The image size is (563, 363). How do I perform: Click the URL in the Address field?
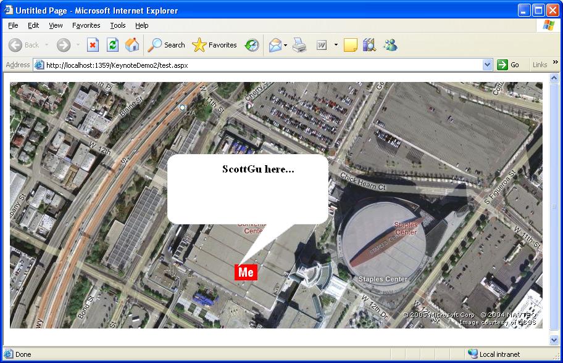(117, 65)
